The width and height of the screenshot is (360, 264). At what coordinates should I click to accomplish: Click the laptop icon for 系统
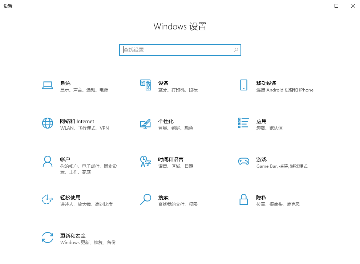pos(48,85)
